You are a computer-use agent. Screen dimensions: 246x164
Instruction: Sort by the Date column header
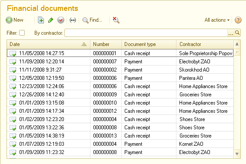point(49,44)
